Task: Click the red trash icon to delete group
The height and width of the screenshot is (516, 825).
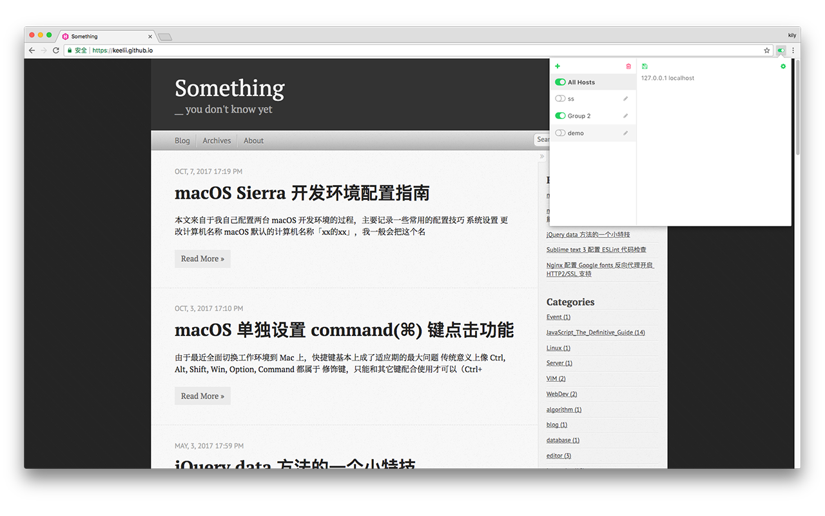Action: [628, 66]
